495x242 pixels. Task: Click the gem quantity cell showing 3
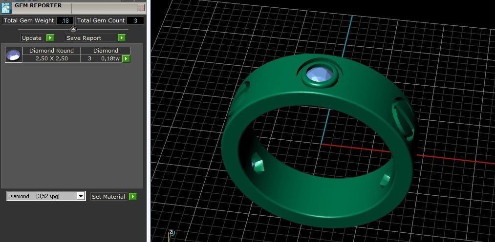pos(89,58)
